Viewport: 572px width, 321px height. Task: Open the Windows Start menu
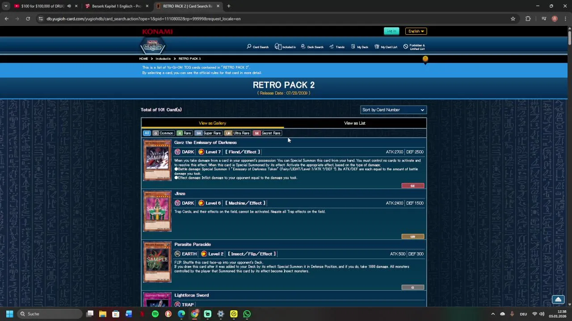point(9,314)
